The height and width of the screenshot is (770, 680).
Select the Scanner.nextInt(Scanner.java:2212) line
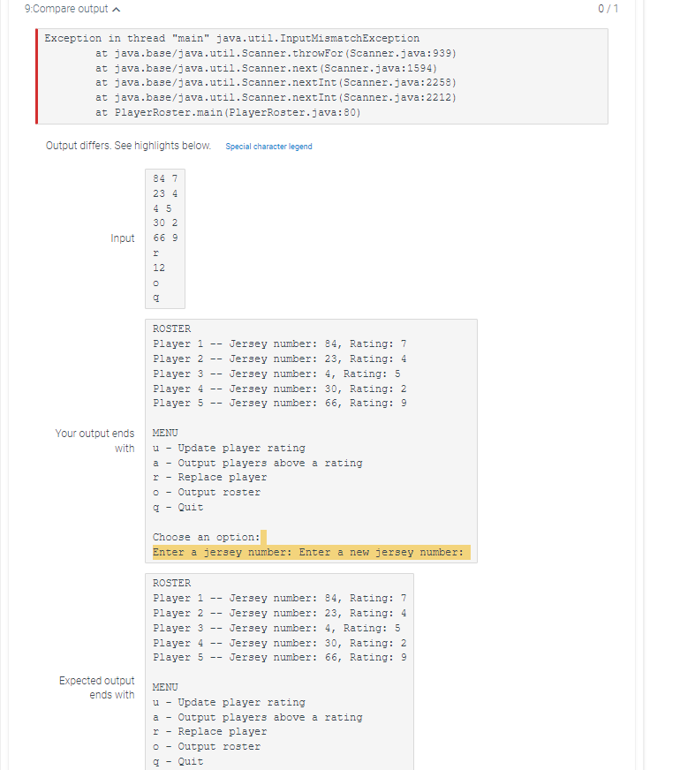(276, 97)
